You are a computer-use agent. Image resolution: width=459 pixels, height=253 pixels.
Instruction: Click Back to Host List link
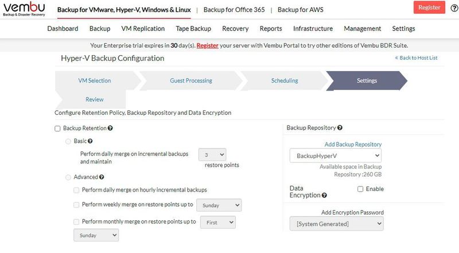[x=416, y=58]
